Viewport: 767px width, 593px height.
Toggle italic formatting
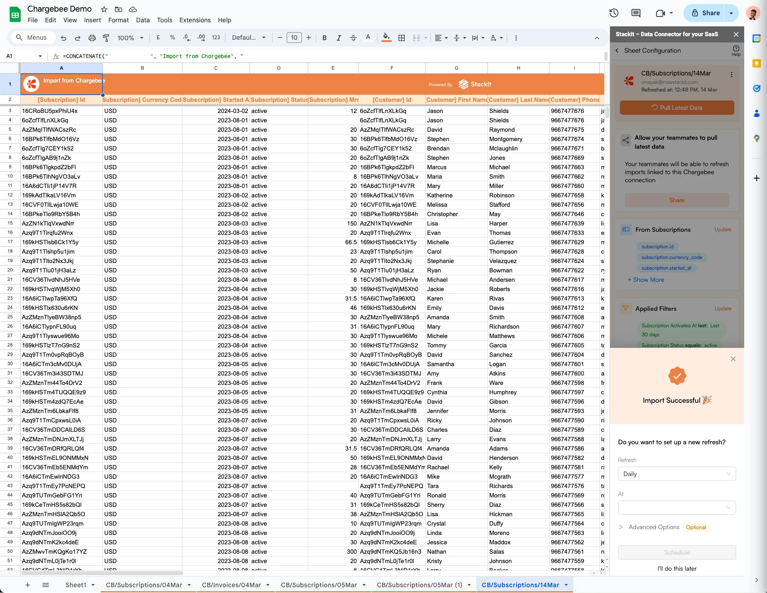[339, 38]
